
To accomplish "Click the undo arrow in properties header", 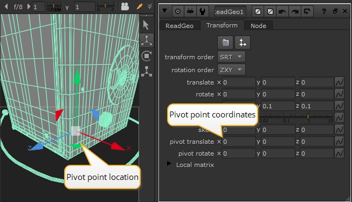I will click(x=282, y=11).
